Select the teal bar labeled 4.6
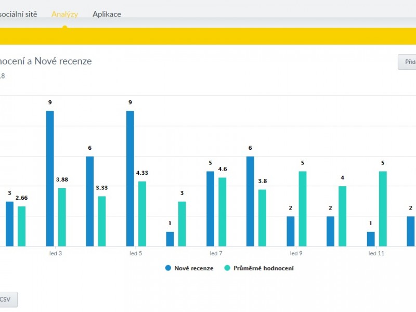This screenshot has width=416, height=312. click(222, 212)
